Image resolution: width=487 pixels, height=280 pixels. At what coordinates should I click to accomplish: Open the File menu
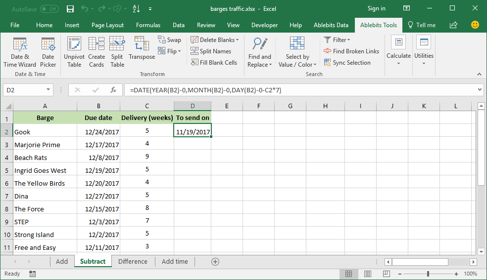pyautogui.click(x=15, y=25)
